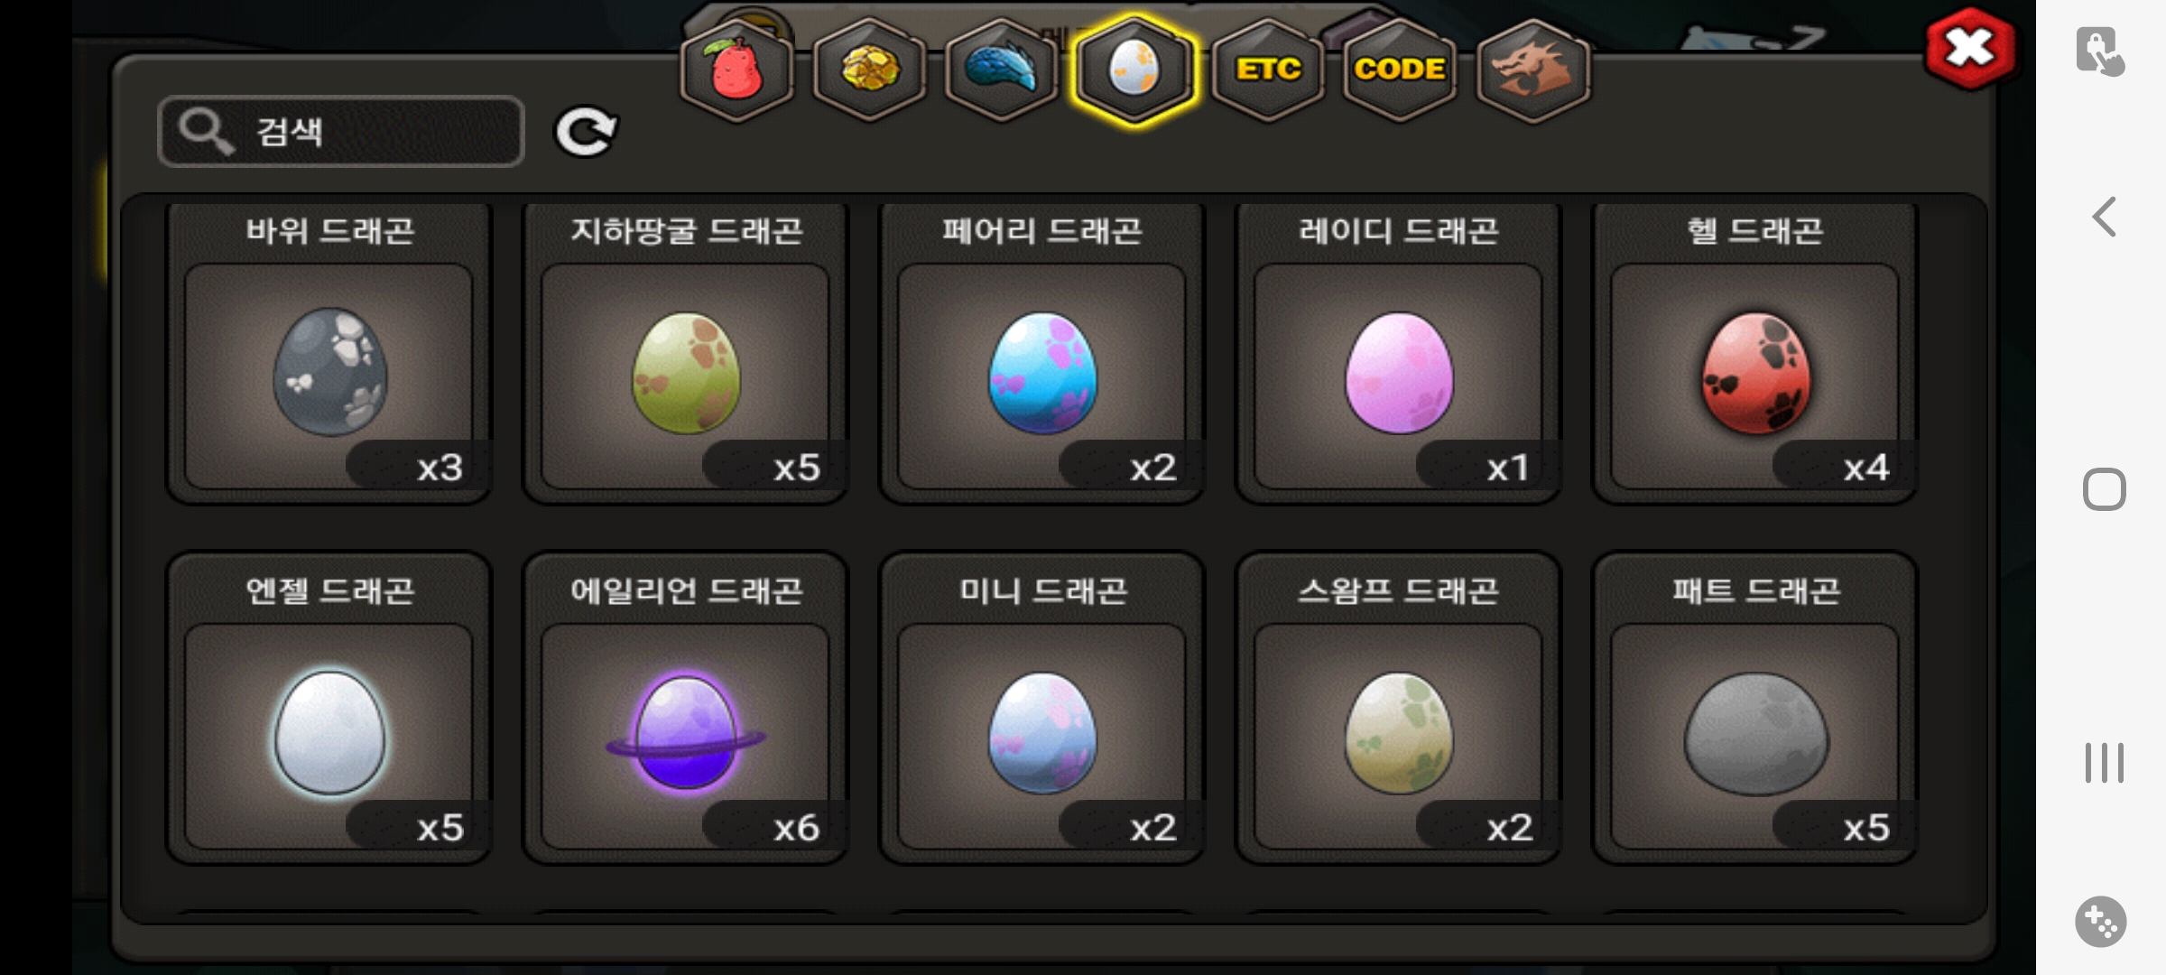This screenshot has height=975, width=2166.
Task: Open the gold nugget items tab
Action: (869, 70)
